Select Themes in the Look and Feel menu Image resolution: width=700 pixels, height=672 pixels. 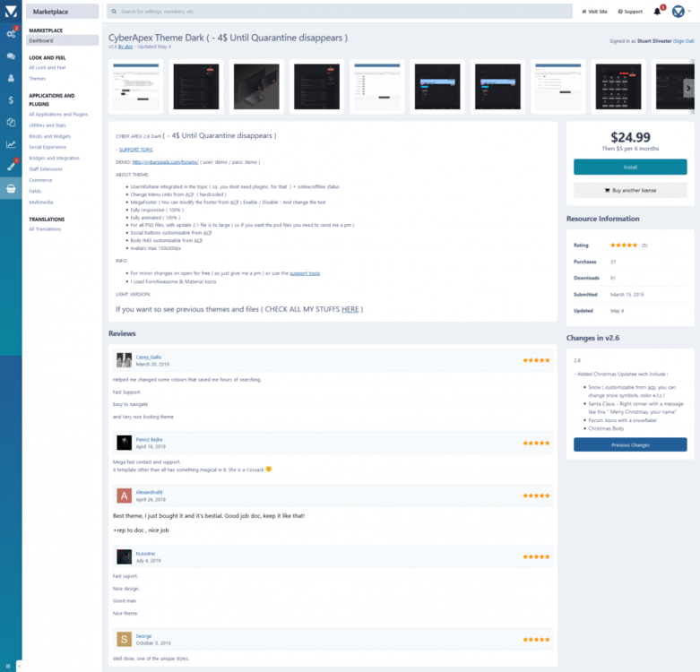point(37,78)
